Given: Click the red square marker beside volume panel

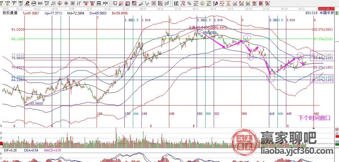Looking at the screenshot, I should [1, 143].
